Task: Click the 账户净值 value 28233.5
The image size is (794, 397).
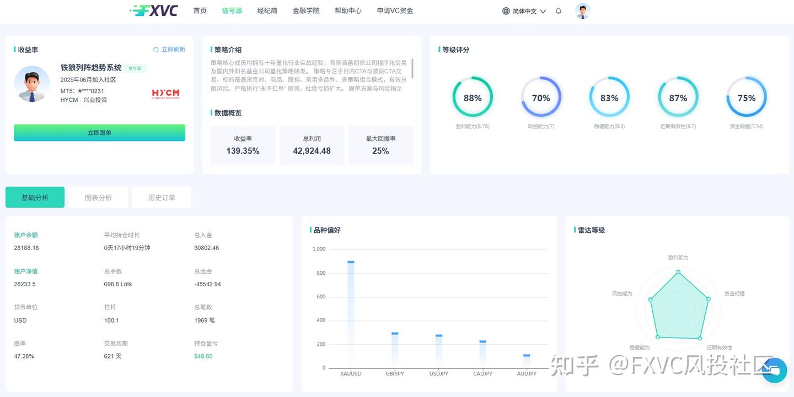Action: (x=25, y=284)
